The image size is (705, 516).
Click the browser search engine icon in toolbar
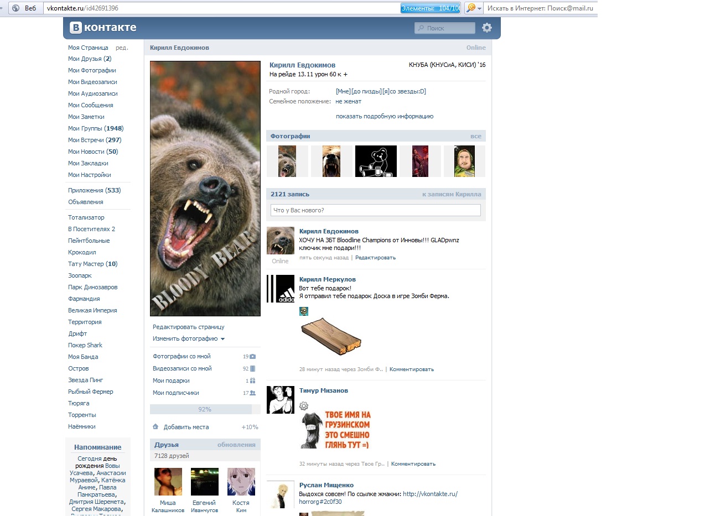[470, 8]
